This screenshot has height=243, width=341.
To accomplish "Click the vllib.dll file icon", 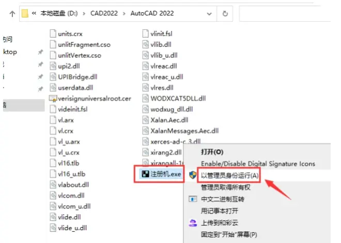I will pos(145,44).
